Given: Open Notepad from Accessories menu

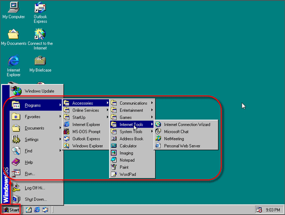Looking at the screenshot, I should pos(132,160).
